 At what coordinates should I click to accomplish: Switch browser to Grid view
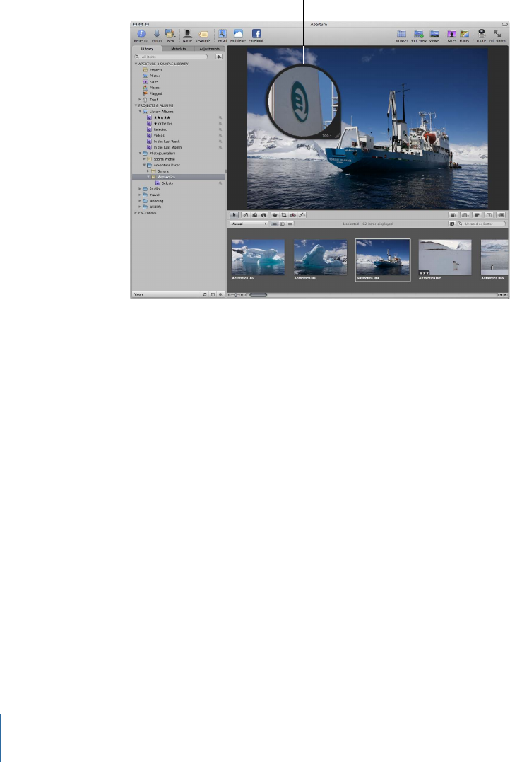click(283, 224)
